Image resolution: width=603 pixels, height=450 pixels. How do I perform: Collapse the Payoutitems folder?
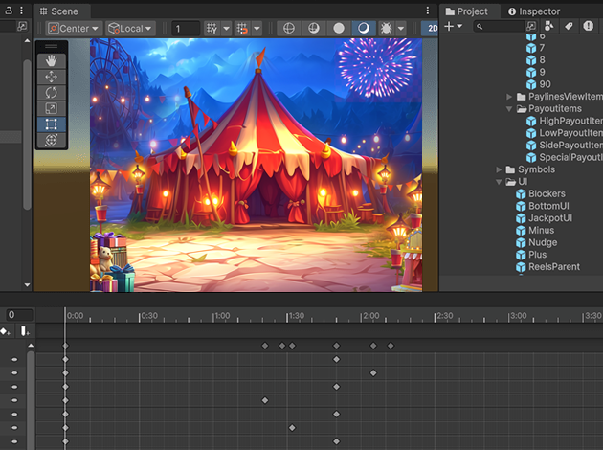[509, 109]
